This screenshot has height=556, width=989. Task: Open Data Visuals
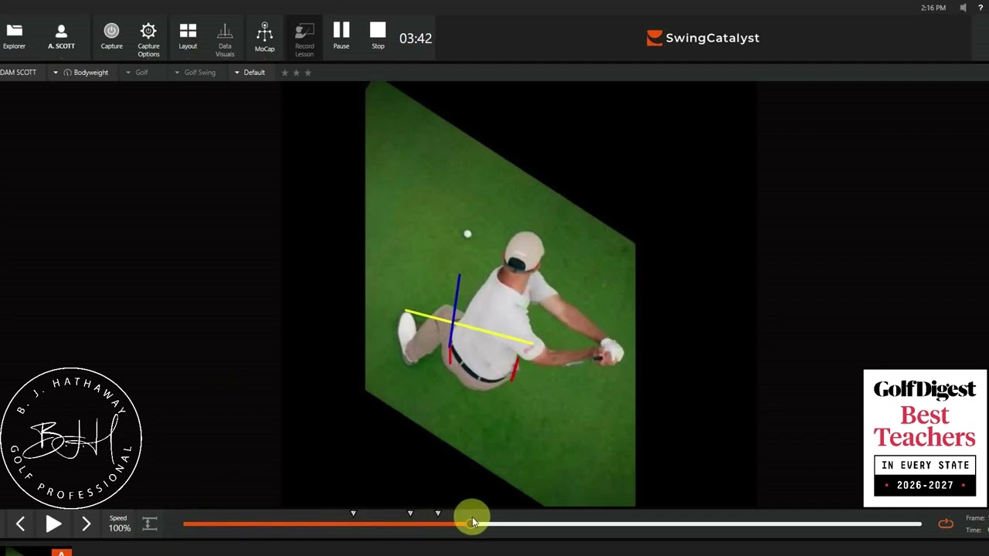pyautogui.click(x=225, y=36)
